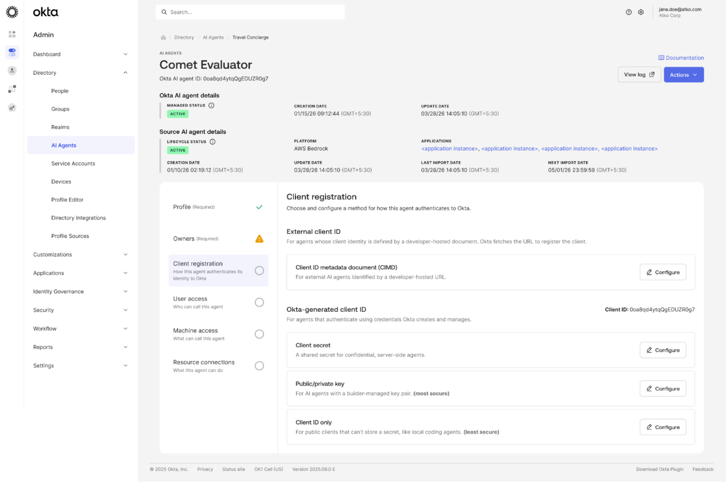The image size is (726, 482).
Task: Click the last application instance link
Action: click(x=630, y=149)
